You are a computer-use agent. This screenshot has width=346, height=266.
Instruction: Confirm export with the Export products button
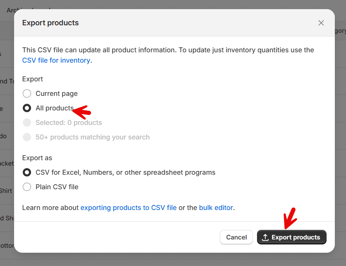pos(292,237)
